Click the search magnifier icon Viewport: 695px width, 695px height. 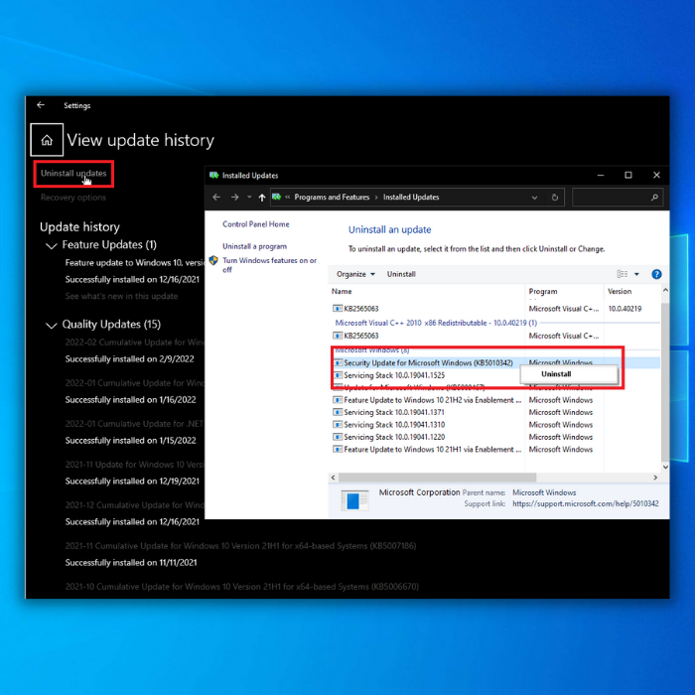pos(654,198)
